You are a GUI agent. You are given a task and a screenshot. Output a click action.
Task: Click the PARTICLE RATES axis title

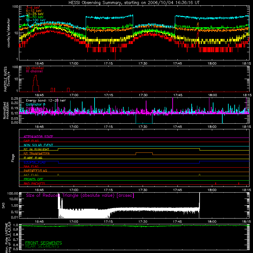click(7, 79)
